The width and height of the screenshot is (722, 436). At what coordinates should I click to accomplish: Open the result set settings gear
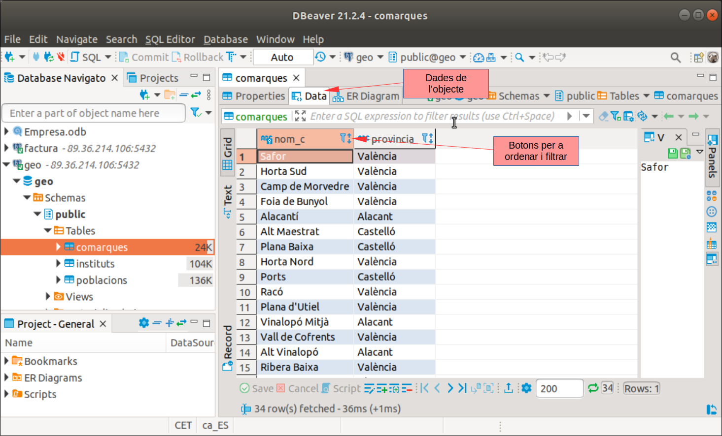526,388
